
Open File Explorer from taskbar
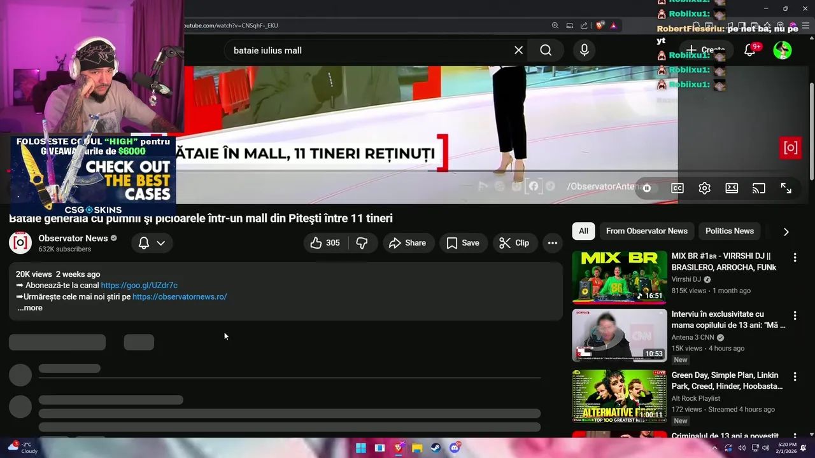pyautogui.click(x=417, y=448)
